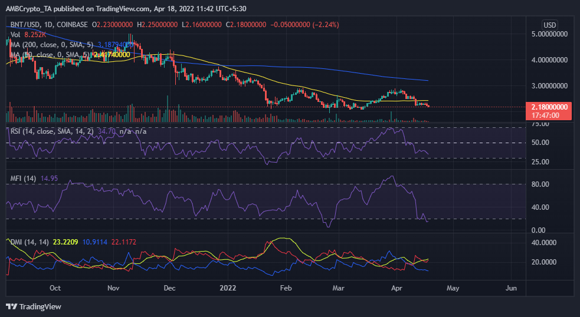Click the RSI (14, close, SMA) label

point(52,131)
